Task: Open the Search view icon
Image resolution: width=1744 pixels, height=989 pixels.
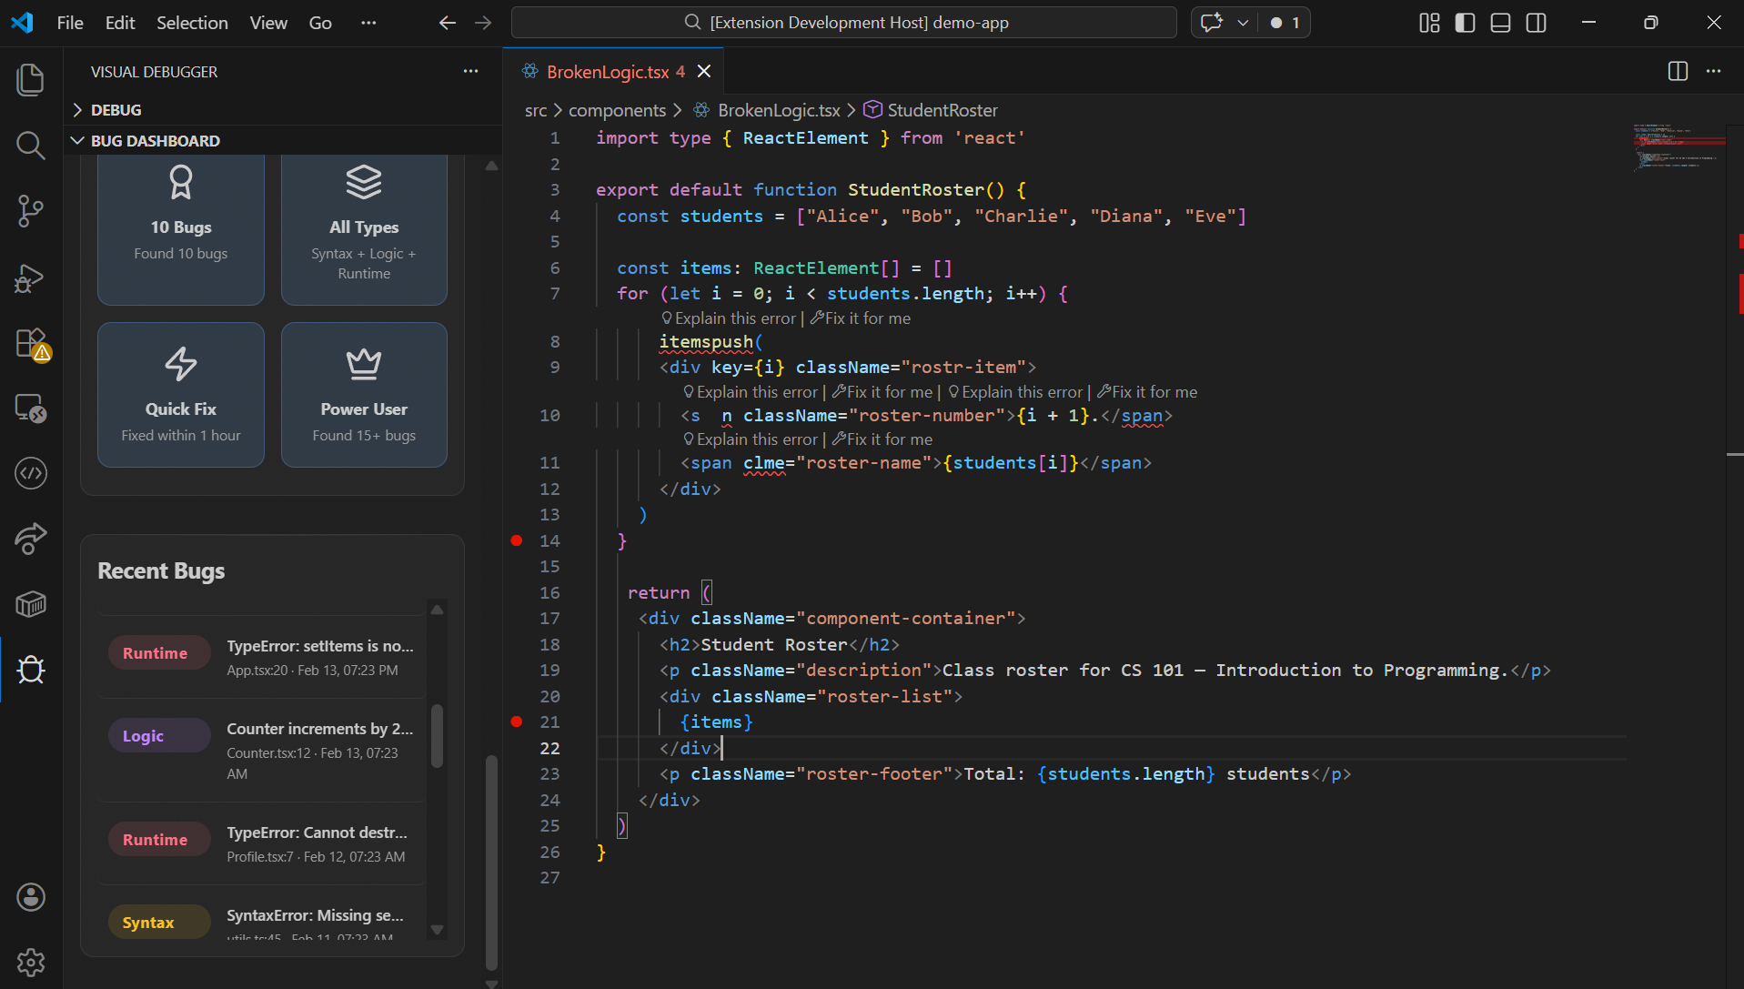Action: point(31,146)
